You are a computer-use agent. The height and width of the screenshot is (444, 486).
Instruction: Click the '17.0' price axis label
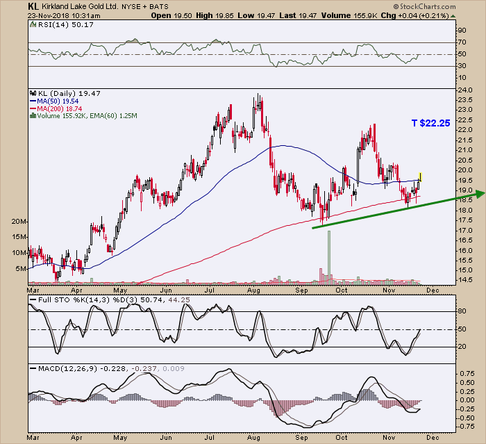click(466, 231)
